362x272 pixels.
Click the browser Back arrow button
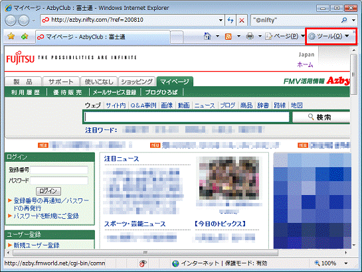pos(11,21)
